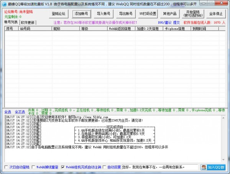This screenshot has width=230, height=174.
Task: Click the 其他产品 button
Action: click(170, 14)
